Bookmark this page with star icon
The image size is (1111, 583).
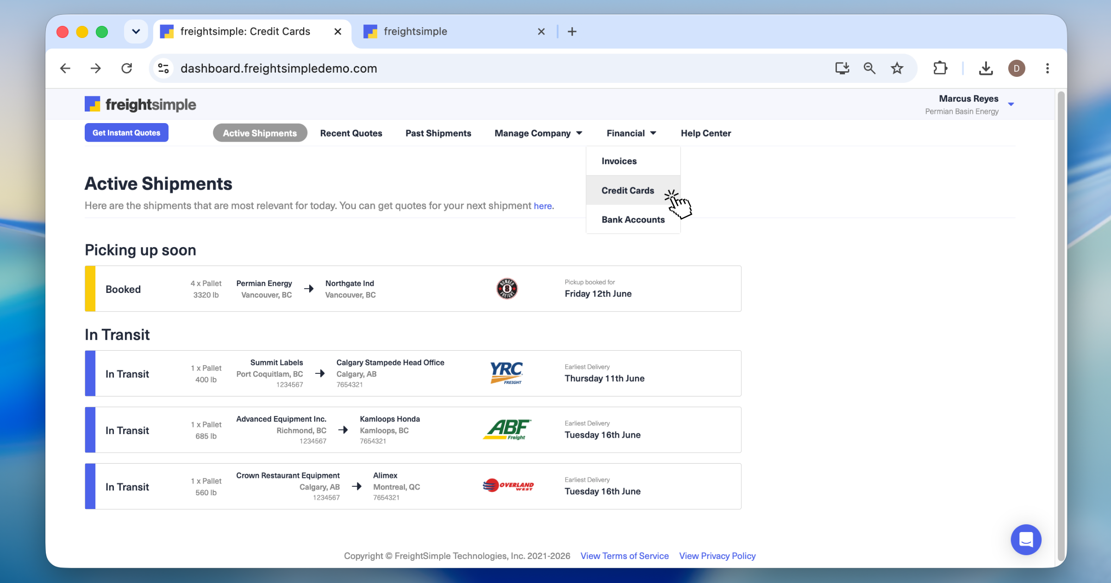(897, 68)
